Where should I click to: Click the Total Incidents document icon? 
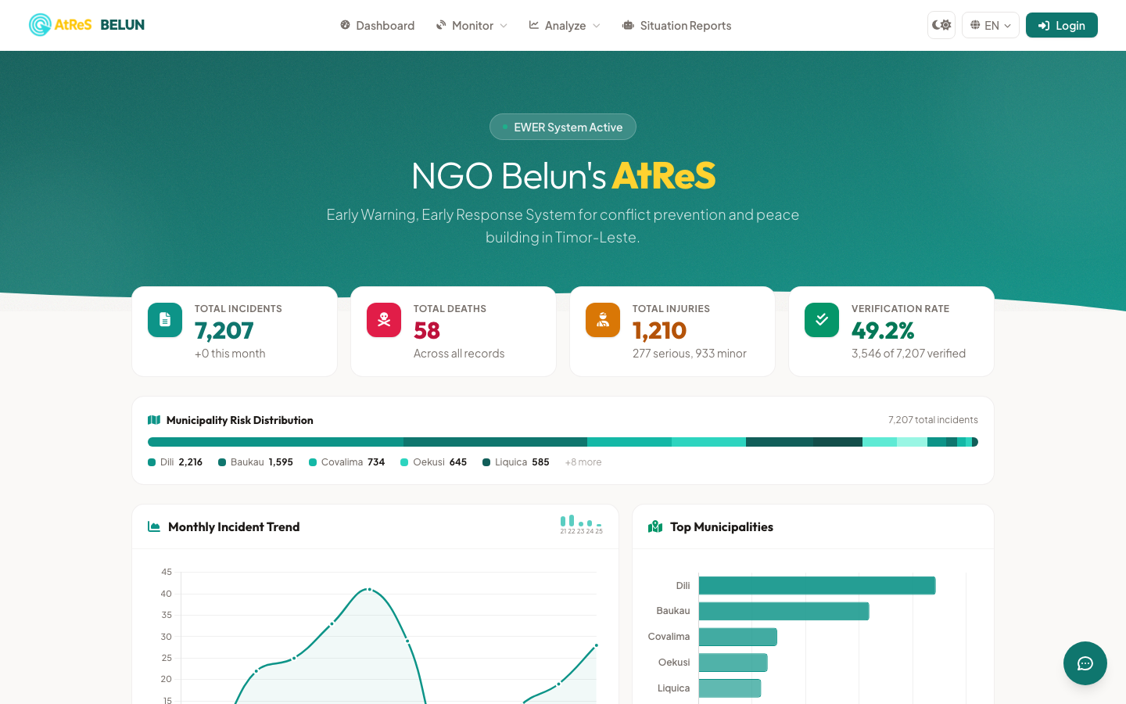[x=165, y=320]
